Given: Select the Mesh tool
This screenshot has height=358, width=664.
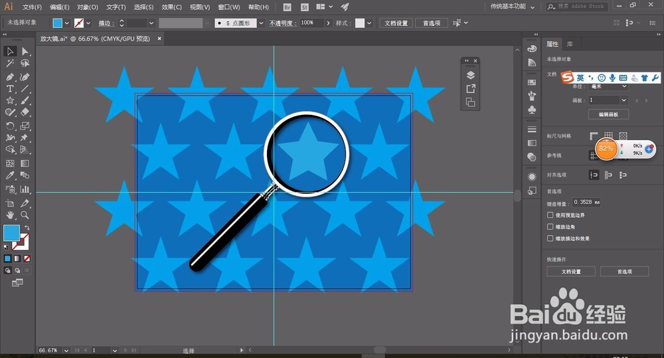Looking at the screenshot, I should 10,163.
